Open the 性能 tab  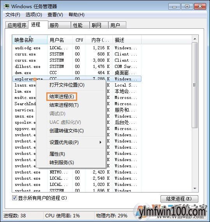(x=80, y=25)
